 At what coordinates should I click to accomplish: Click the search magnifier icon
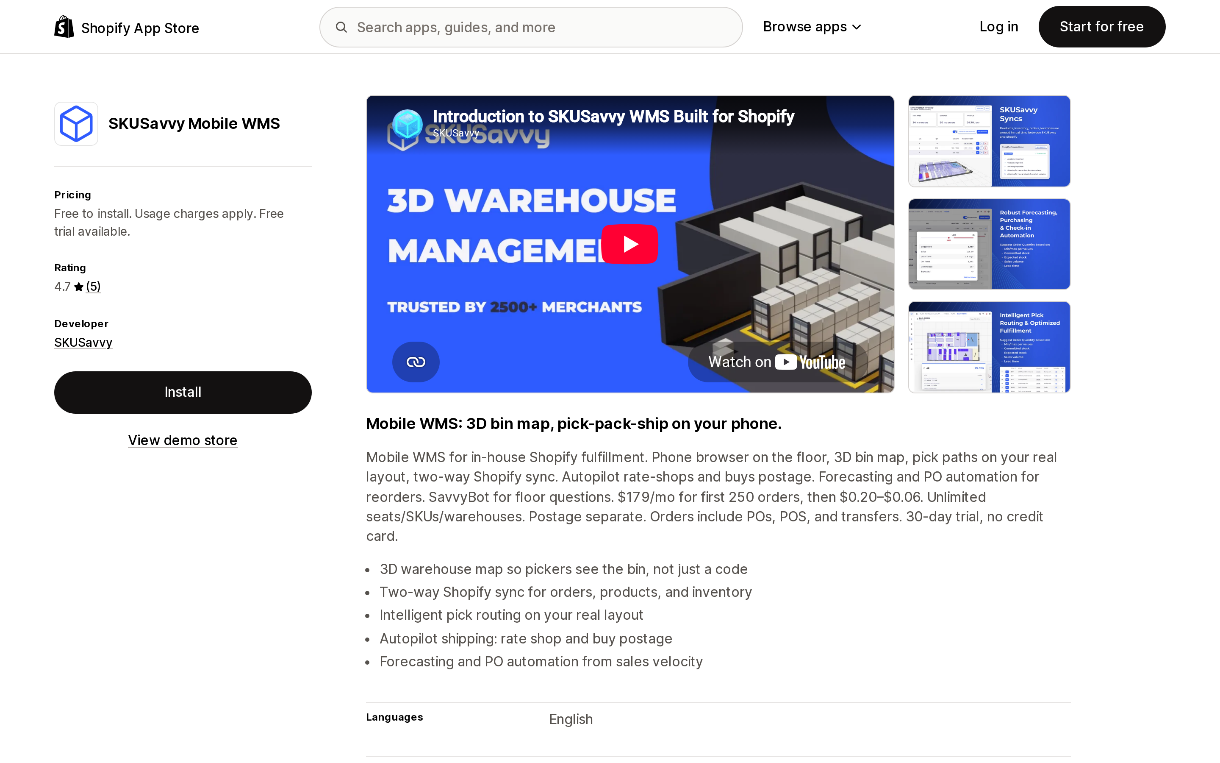(341, 27)
